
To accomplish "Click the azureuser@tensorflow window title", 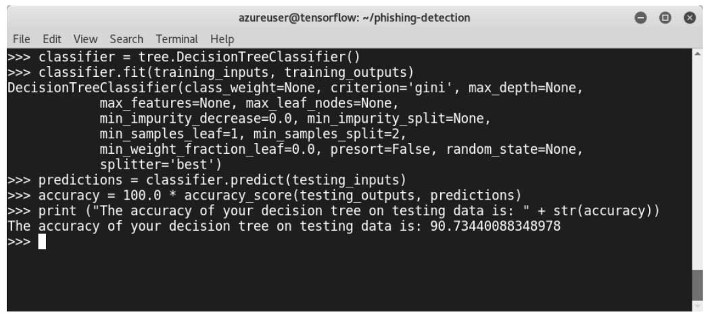I will [x=354, y=18].
